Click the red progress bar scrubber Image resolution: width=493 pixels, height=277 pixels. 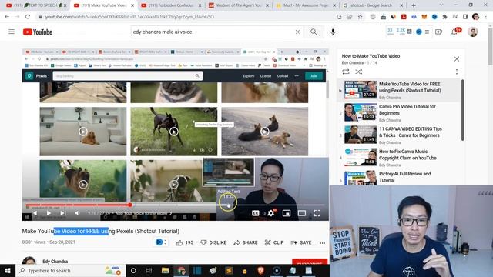tap(130, 205)
